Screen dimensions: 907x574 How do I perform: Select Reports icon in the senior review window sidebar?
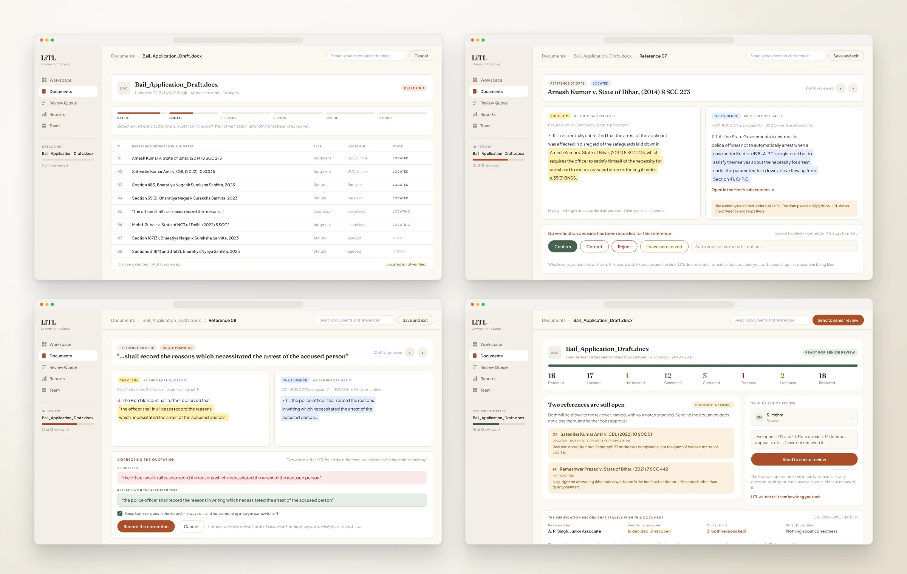[x=475, y=378]
